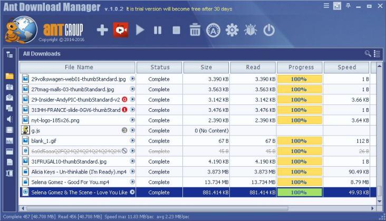Click the red 0 badge on 29-Insider row
The height and width of the screenshot is (221, 386).
tap(124, 100)
